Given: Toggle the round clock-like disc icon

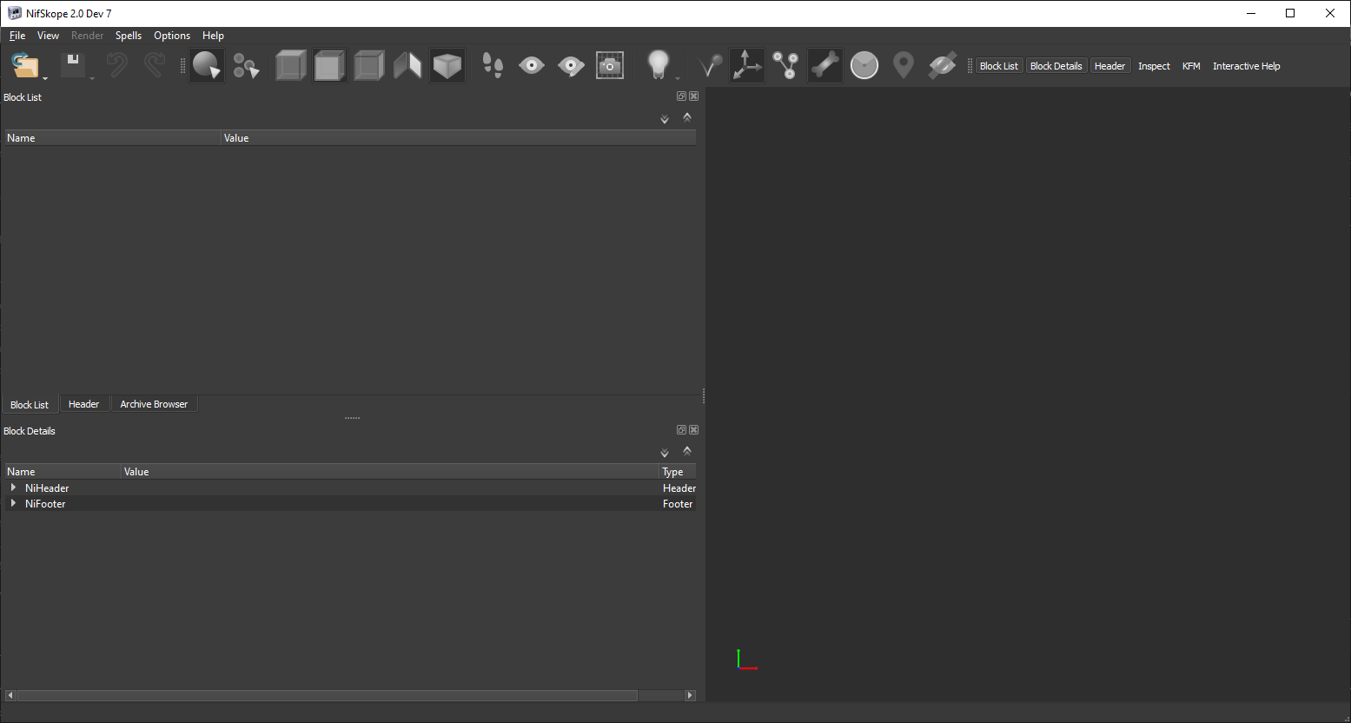Looking at the screenshot, I should click(x=864, y=66).
